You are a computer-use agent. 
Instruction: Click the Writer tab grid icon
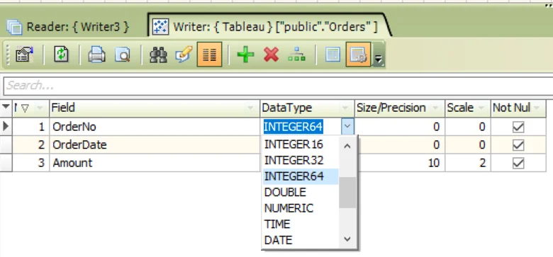[160, 27]
